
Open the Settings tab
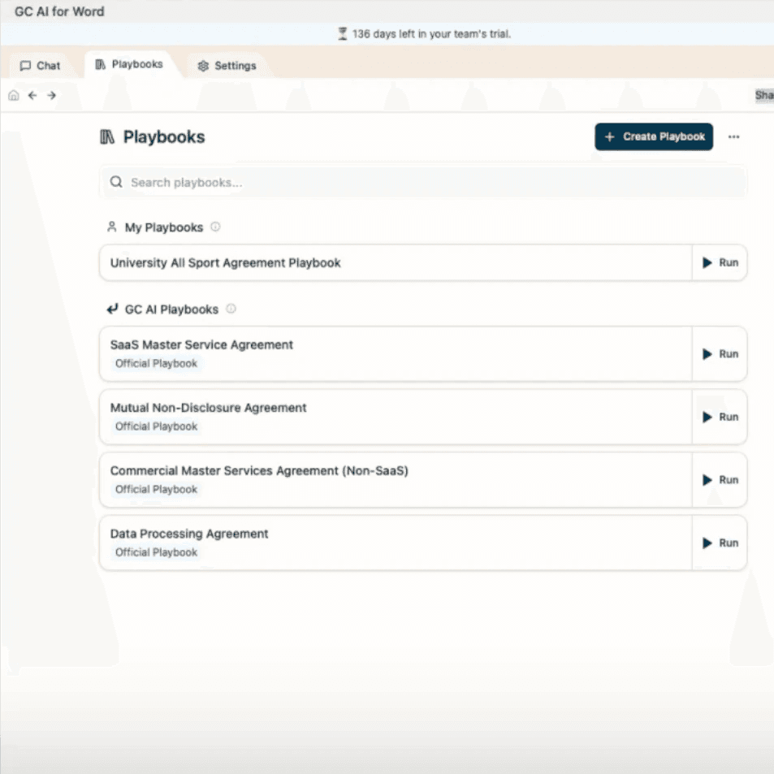coord(227,66)
